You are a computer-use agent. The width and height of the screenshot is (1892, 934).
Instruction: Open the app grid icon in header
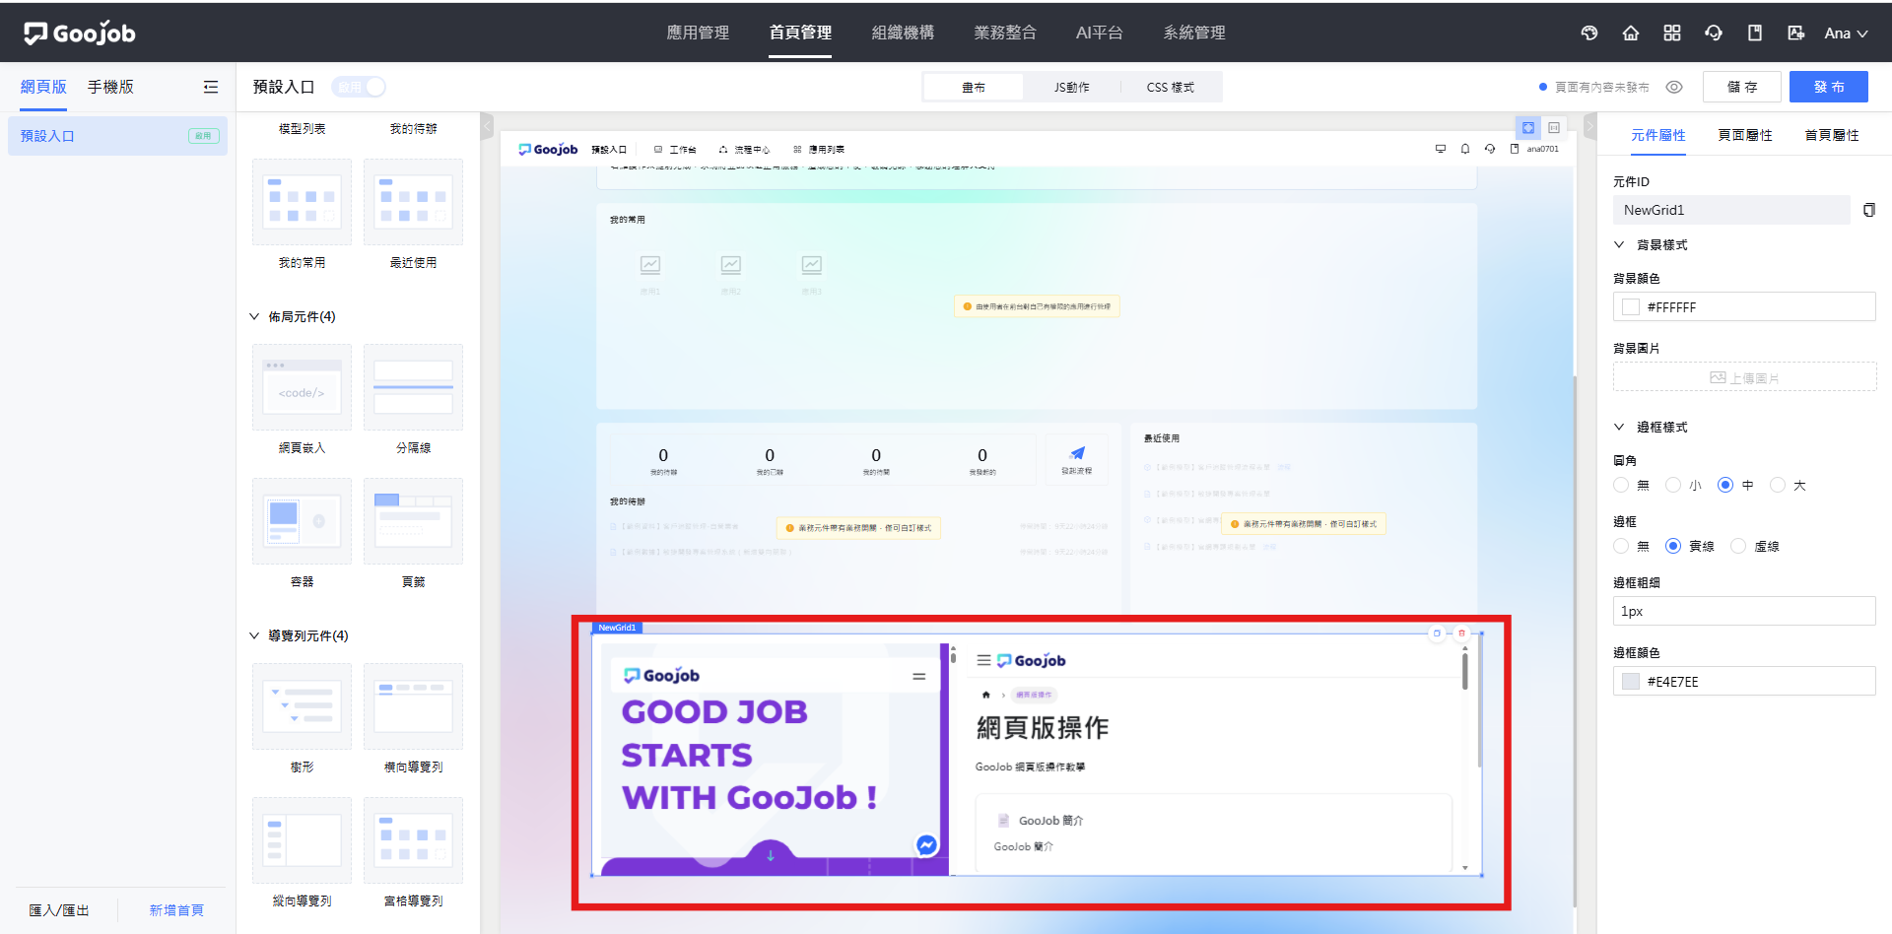(x=1672, y=33)
